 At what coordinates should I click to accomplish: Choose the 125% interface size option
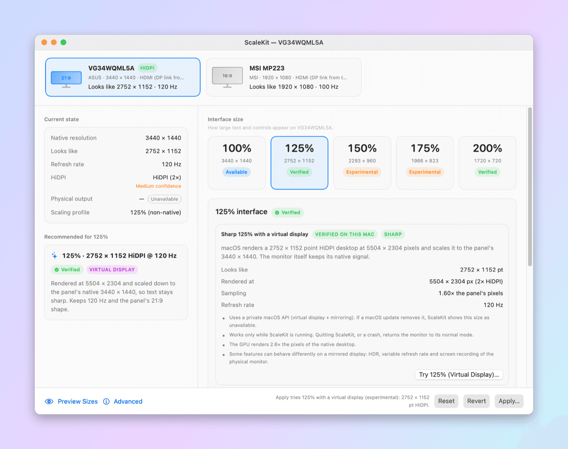click(x=299, y=163)
